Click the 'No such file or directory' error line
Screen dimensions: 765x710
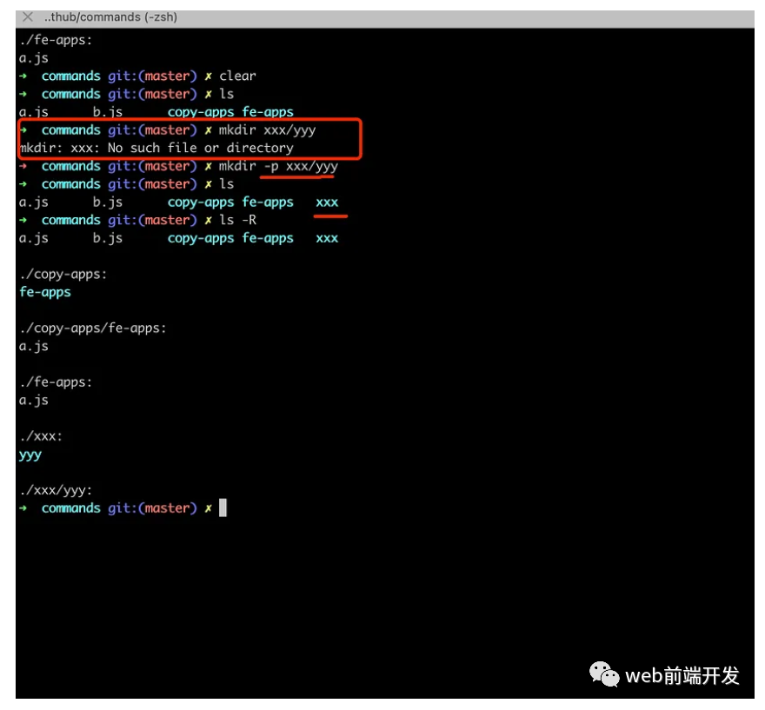[156, 148]
